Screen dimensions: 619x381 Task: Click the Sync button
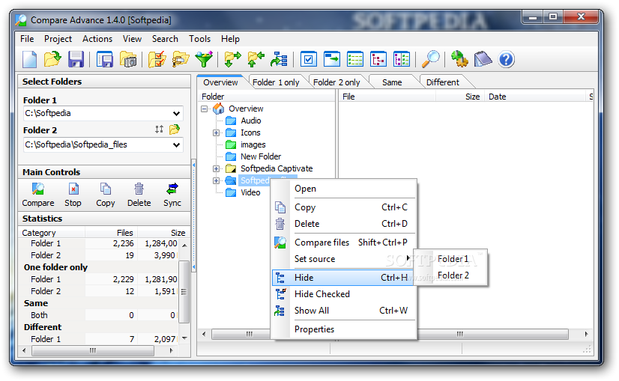[x=172, y=195]
